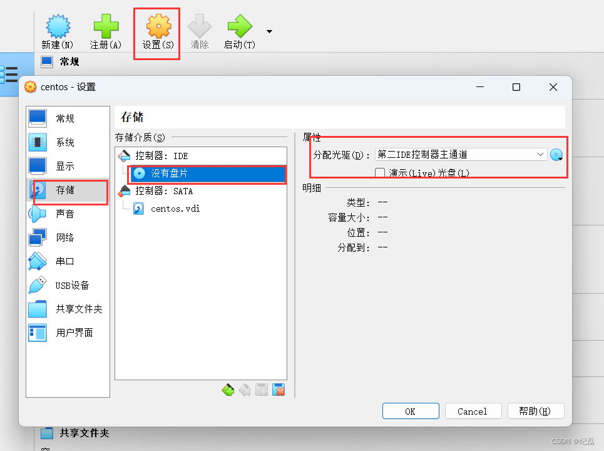Open the dropdown arrow beside 启动(T)
The height and width of the screenshot is (451, 604).
click(269, 31)
